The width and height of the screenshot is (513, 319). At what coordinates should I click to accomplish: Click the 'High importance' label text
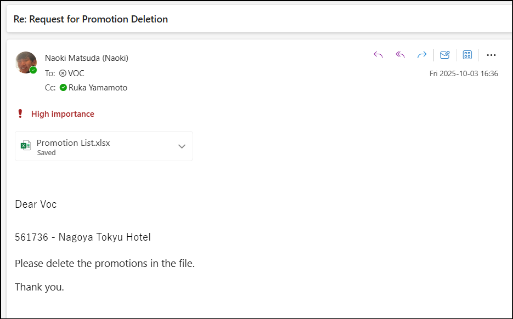click(63, 114)
